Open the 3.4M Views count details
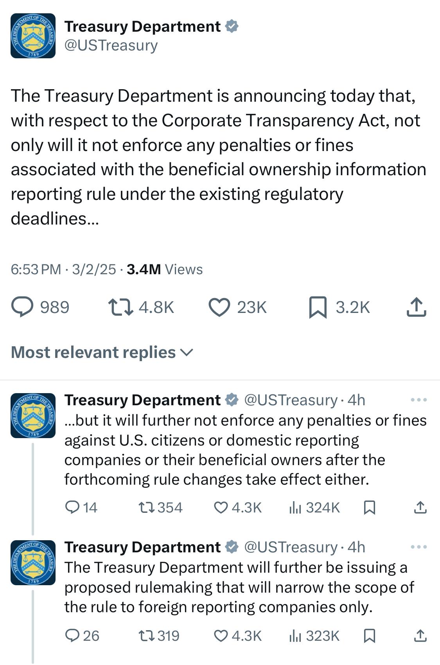This screenshot has height=665, width=440. [x=165, y=269]
